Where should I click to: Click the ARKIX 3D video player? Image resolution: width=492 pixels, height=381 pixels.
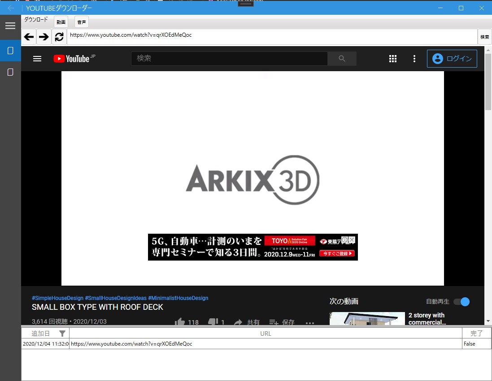tap(253, 178)
